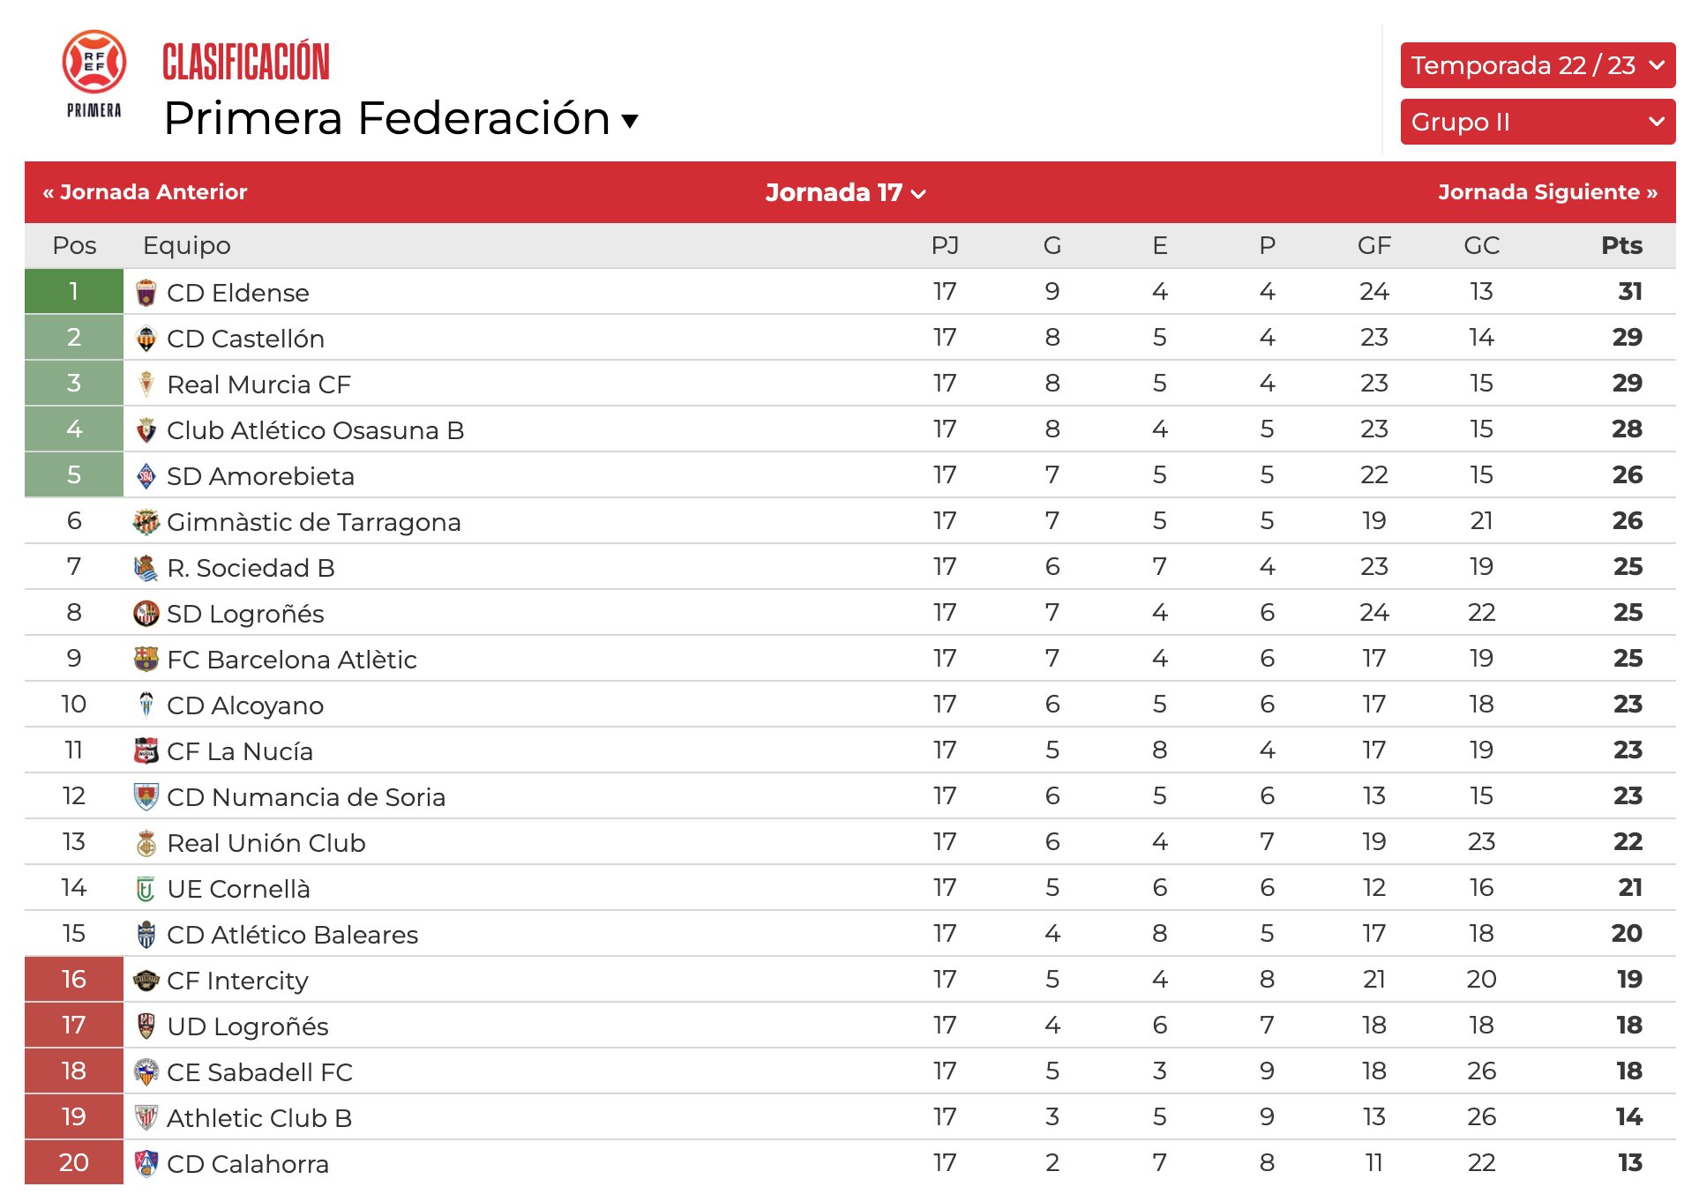The height and width of the screenshot is (1194, 1699).
Task: Click the CD Castellón crest icon
Action: point(146,339)
